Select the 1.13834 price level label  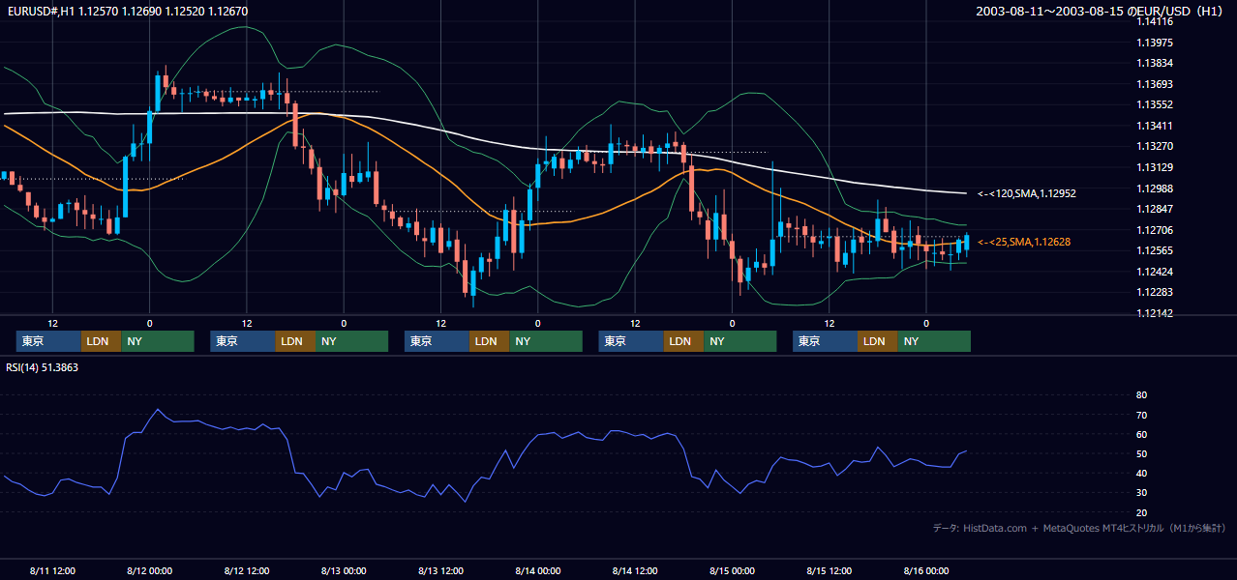(1154, 63)
